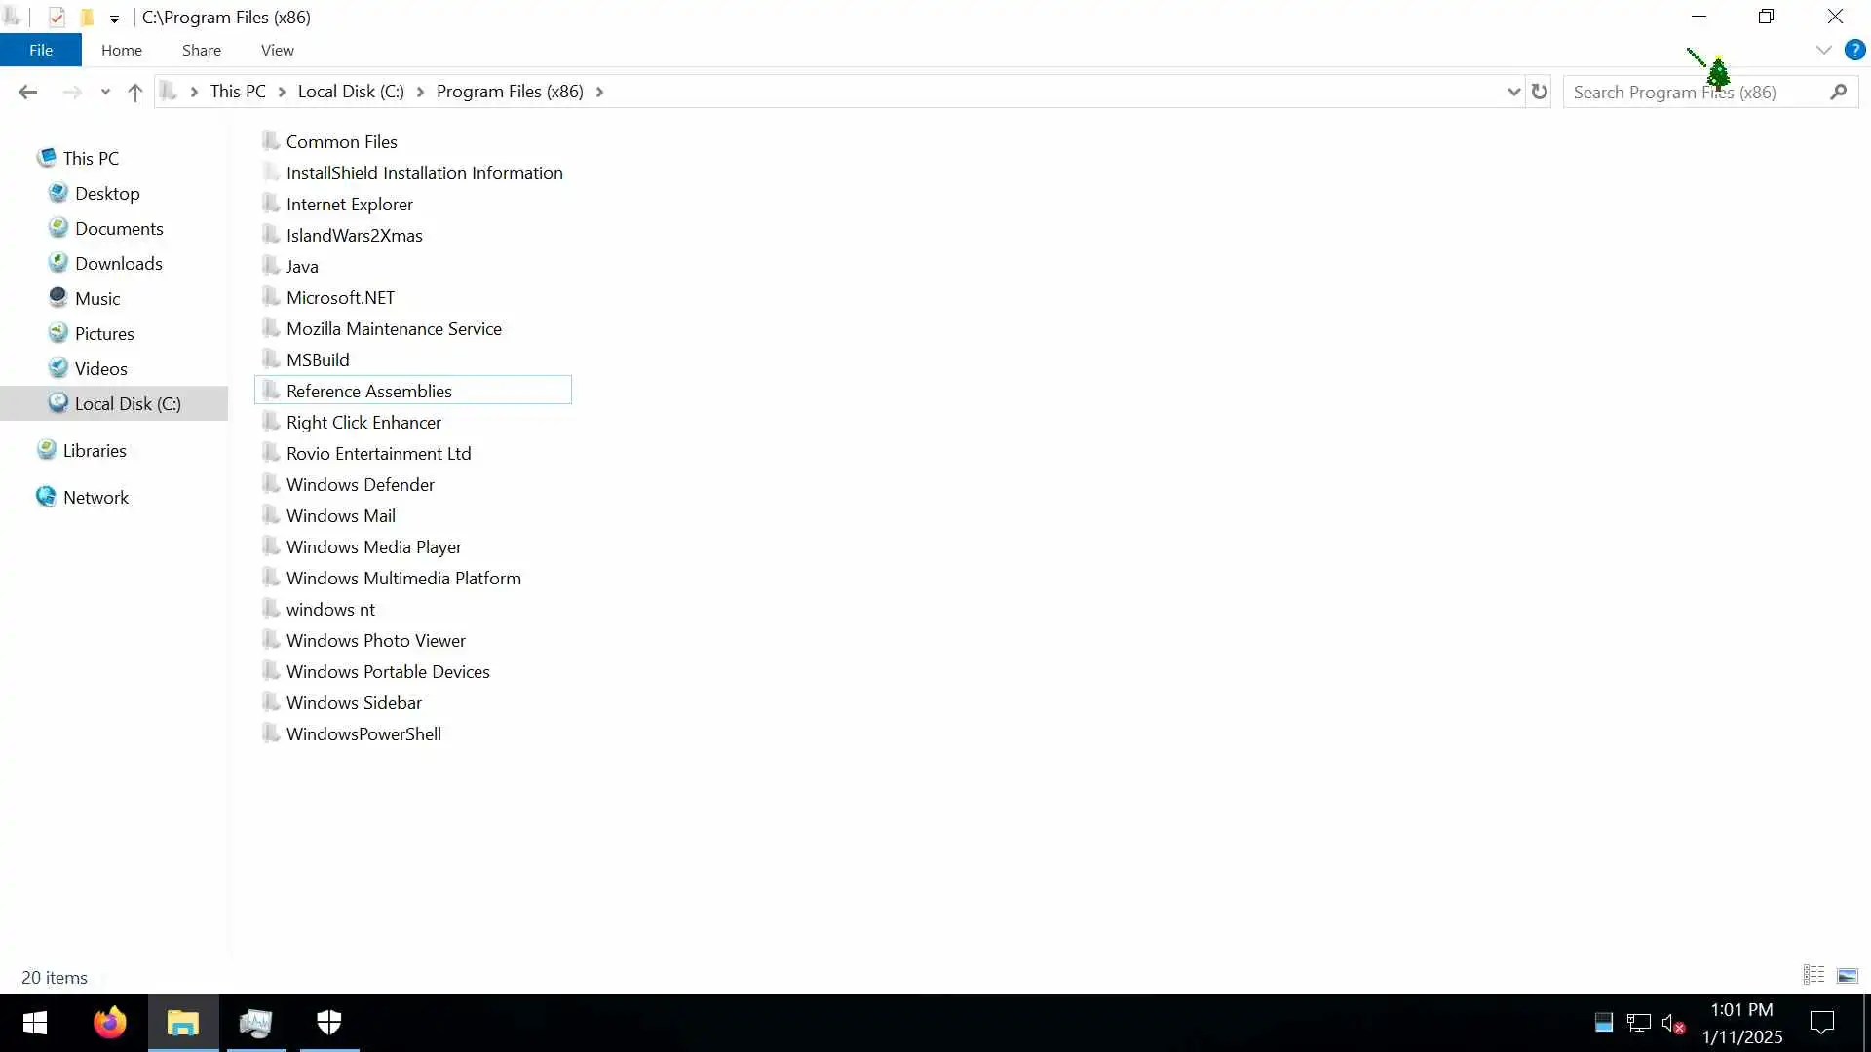Open the File menu
The height and width of the screenshot is (1052, 1871).
coord(41,50)
